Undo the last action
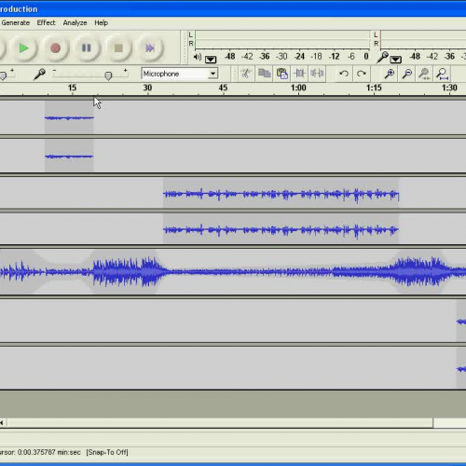Viewport: 466px width, 466px height. (x=344, y=74)
